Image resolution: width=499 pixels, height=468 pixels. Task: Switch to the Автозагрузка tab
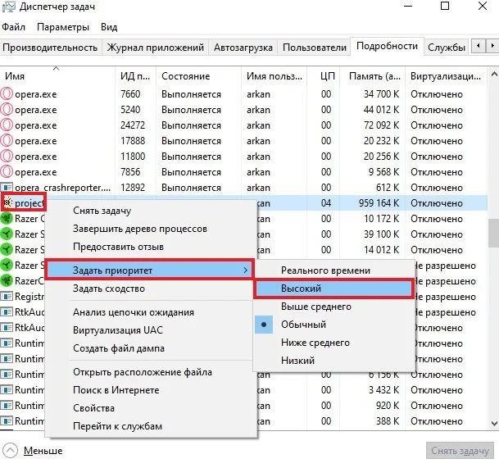(x=243, y=48)
